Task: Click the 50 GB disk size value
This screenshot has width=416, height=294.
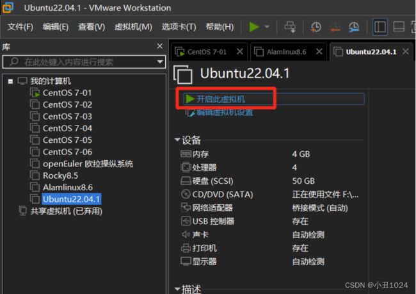Action: [x=303, y=181]
